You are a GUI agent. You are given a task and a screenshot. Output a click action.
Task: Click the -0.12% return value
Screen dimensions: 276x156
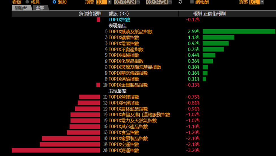point(193,19)
